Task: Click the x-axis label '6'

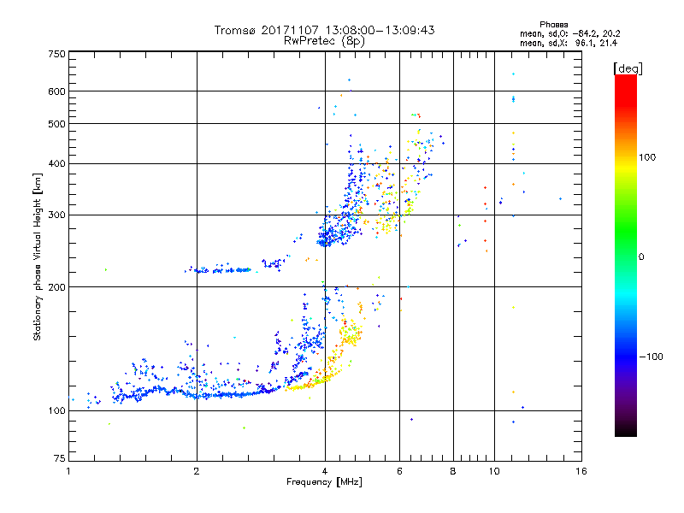Action: tap(399, 471)
